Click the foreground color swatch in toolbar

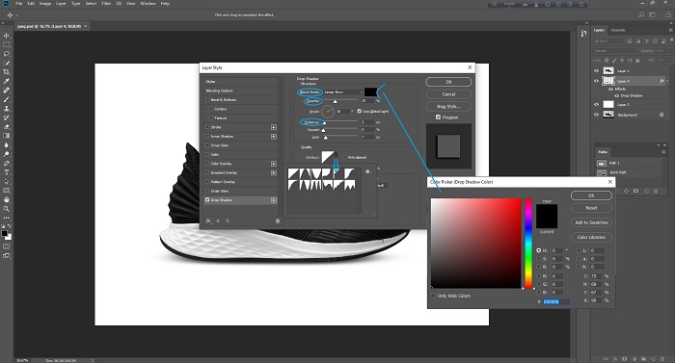coord(4,234)
